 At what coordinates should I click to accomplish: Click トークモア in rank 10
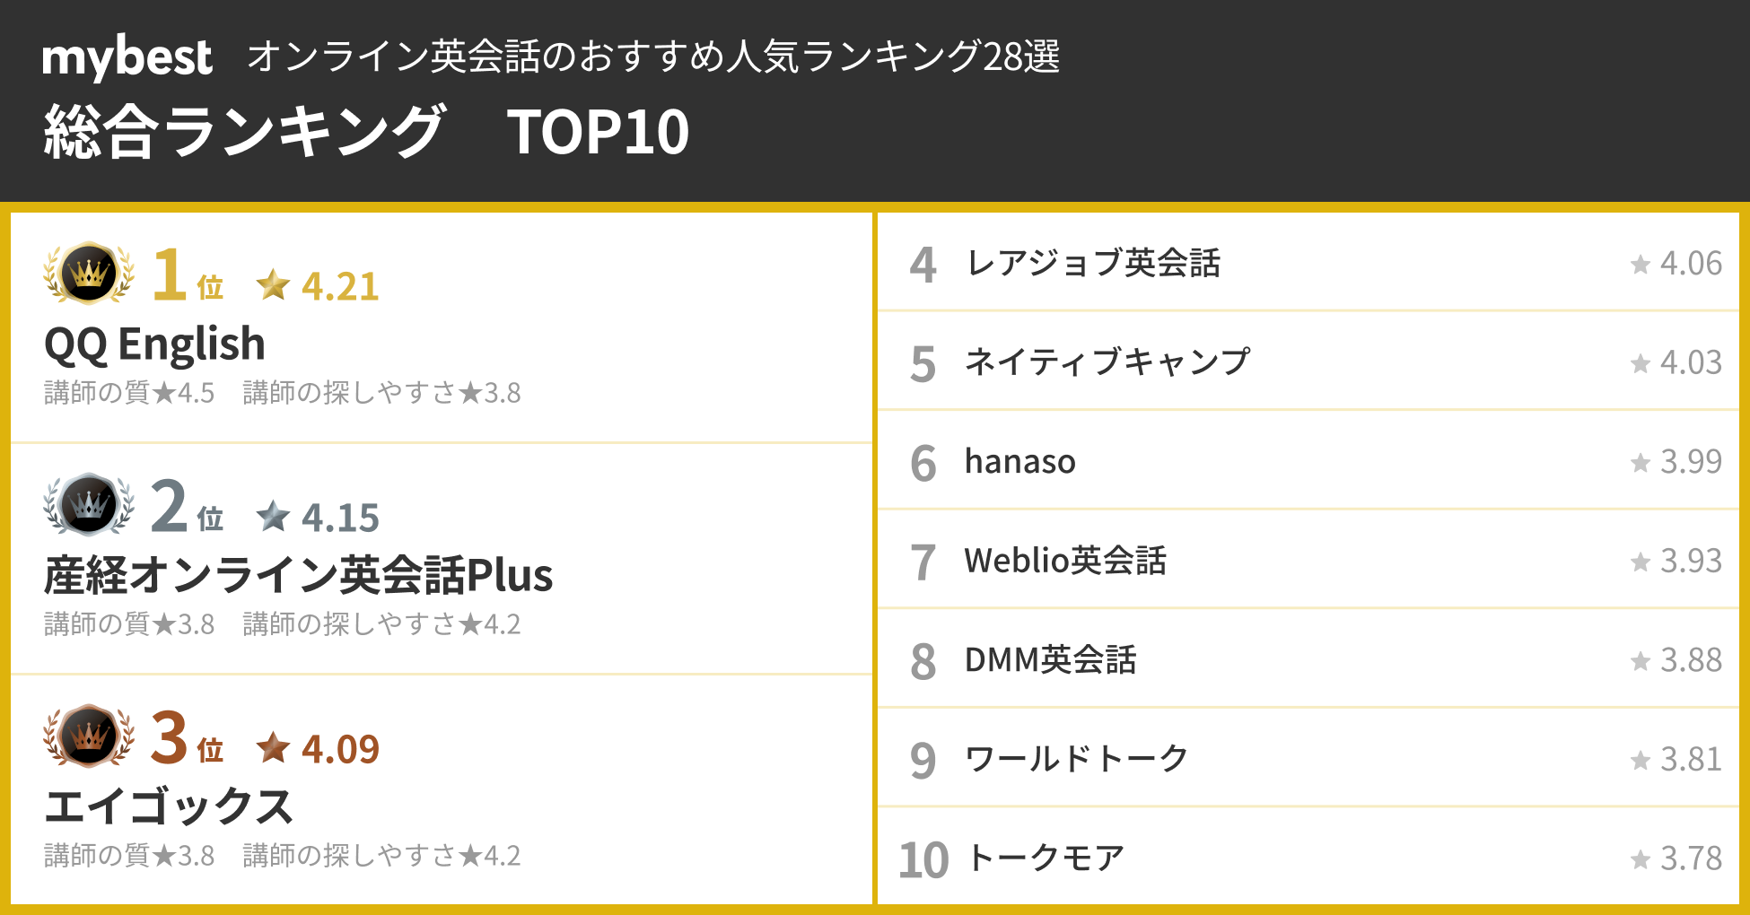pyautogui.click(x=1045, y=858)
